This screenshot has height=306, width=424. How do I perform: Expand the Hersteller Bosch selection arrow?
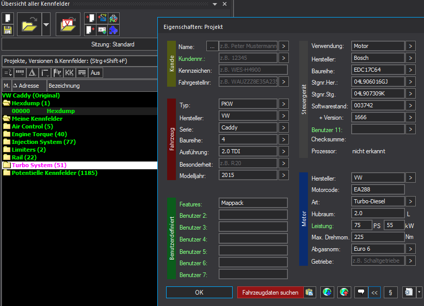click(410, 58)
